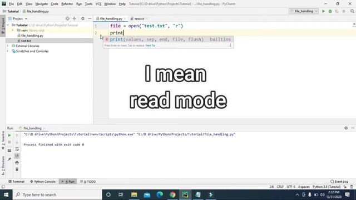This screenshot has width=356, height=200.
Task: Open the Project view dropdown
Action: tap(18, 18)
